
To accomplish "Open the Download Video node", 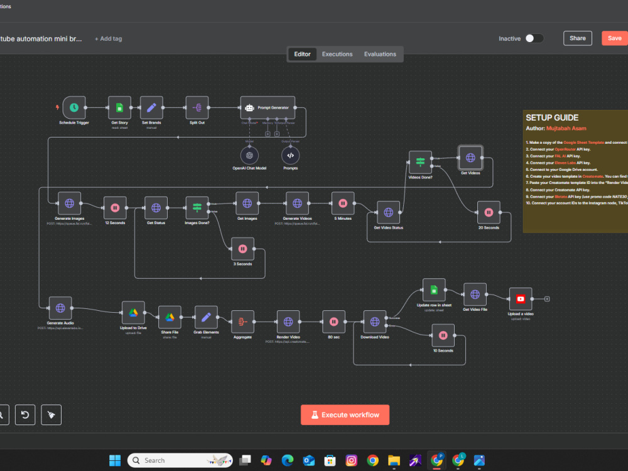I will pos(375,322).
